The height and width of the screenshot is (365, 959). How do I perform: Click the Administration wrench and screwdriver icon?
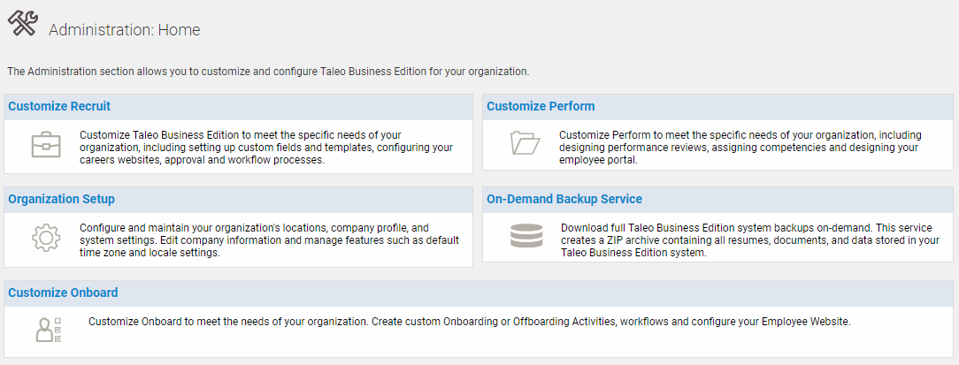(22, 25)
